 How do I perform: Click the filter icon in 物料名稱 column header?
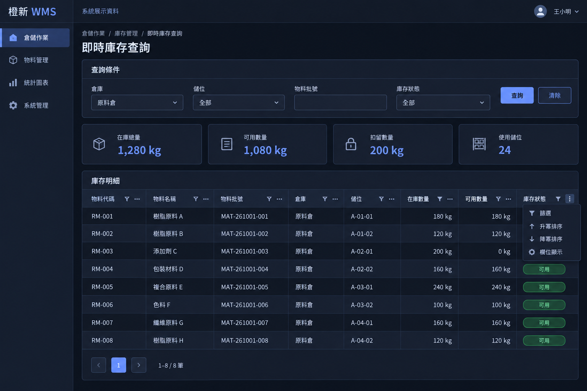[196, 199]
